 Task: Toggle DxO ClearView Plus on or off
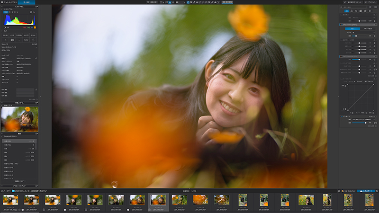pyautogui.click(x=341, y=56)
